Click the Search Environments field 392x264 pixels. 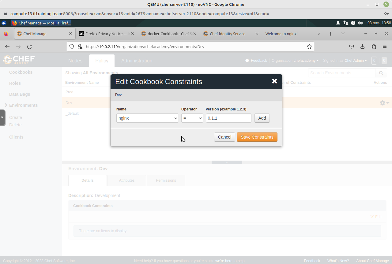point(341,73)
